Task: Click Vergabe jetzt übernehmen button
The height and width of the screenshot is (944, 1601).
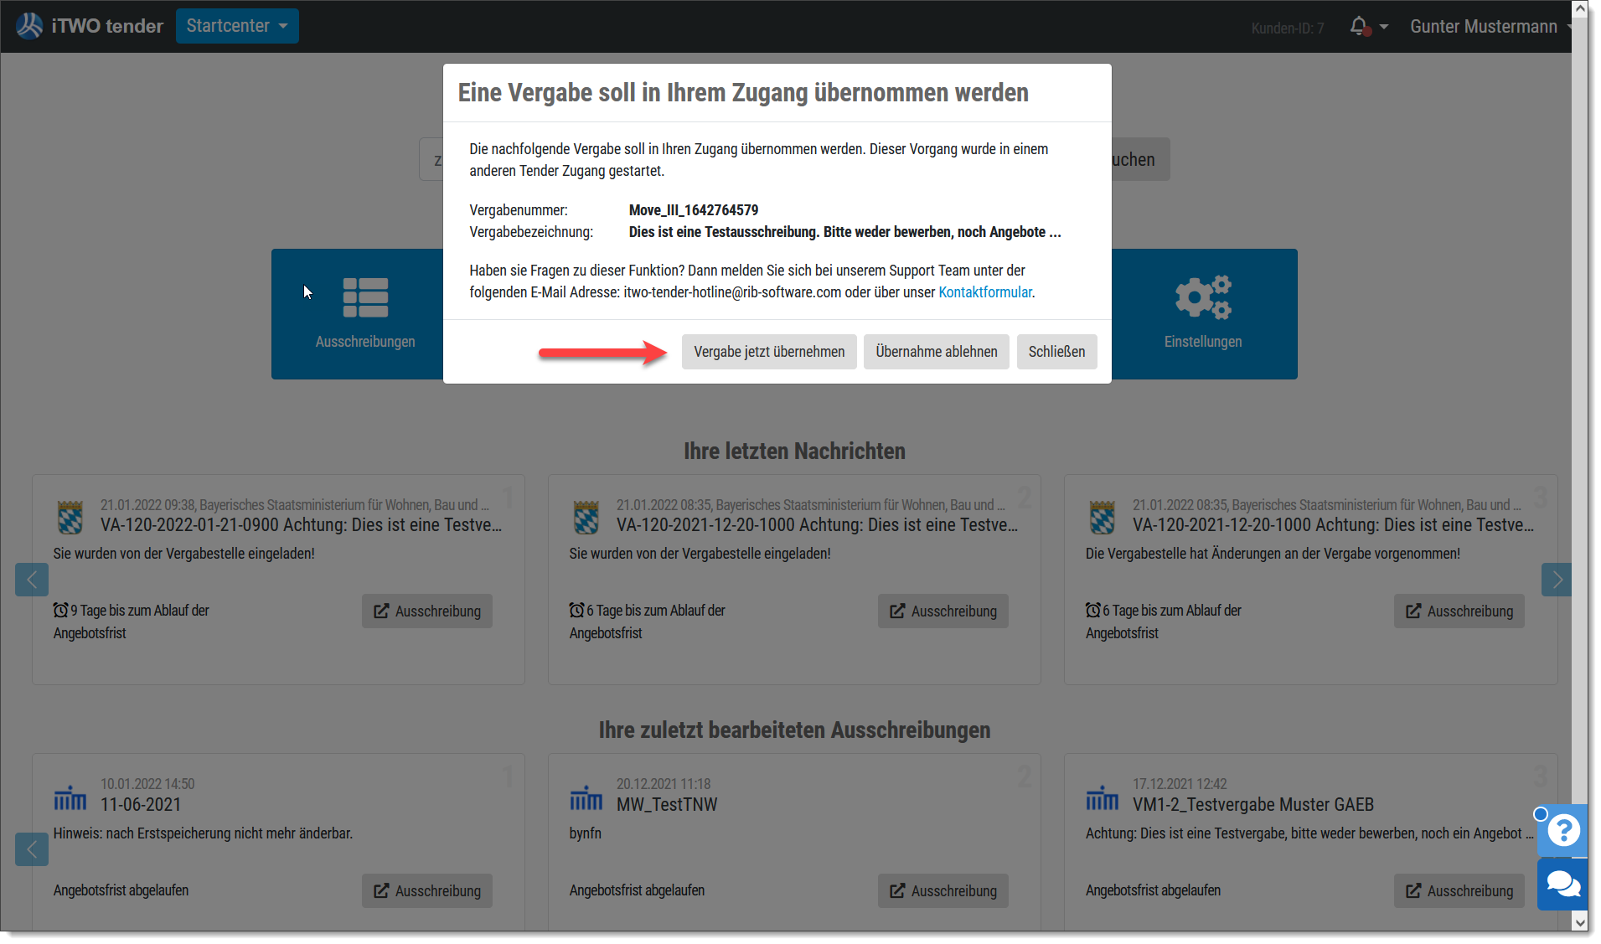Action: [769, 352]
